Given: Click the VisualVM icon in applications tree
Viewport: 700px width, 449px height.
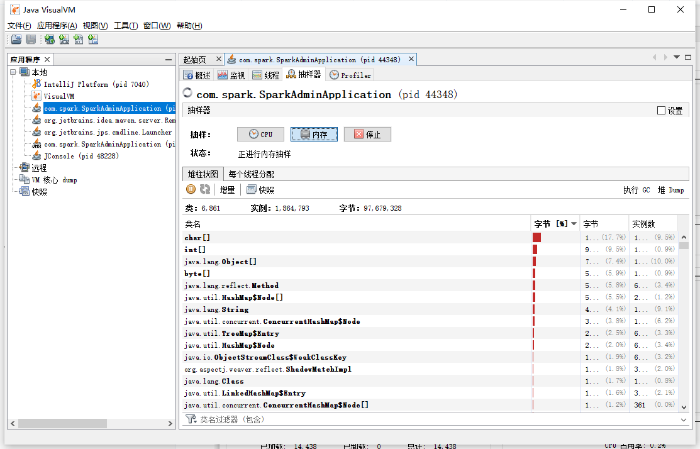Looking at the screenshot, I should pos(36,96).
